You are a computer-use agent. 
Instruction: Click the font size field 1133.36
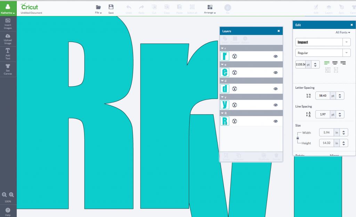(300, 64)
